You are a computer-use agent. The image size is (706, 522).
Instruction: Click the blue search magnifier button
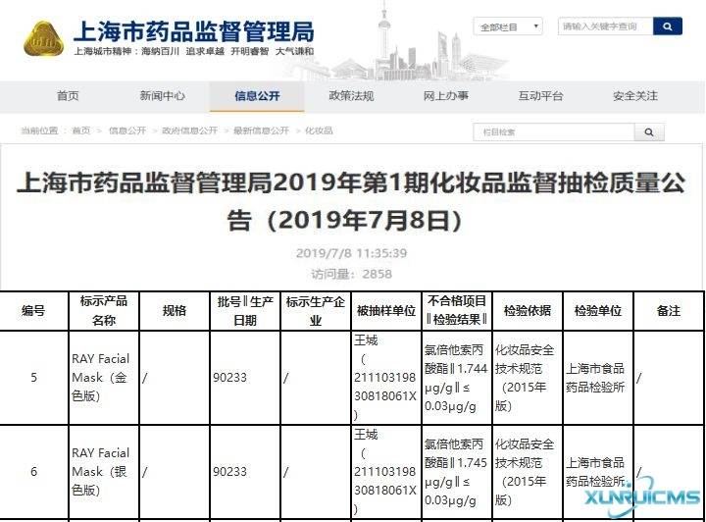(668, 26)
